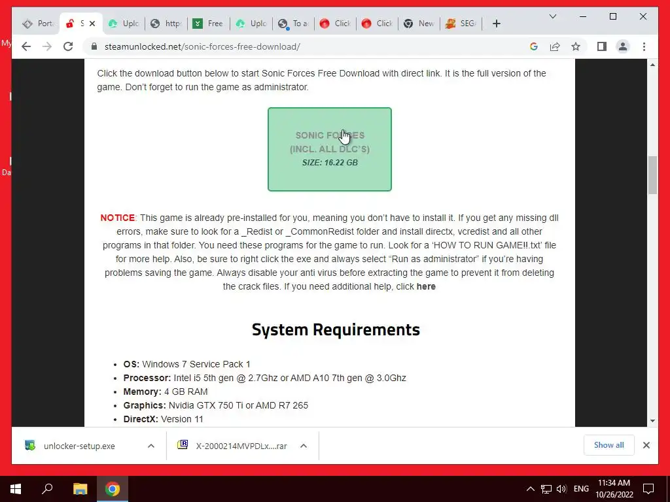This screenshot has width=670, height=502.
Task: Open a new tab with plus button
Action: click(496, 24)
